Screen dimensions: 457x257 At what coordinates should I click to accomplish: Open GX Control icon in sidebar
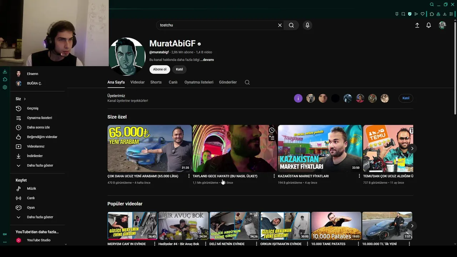pyautogui.click(x=5, y=234)
